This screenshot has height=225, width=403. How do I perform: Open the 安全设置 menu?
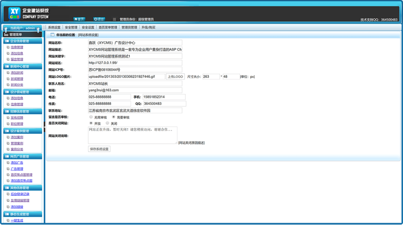click(88, 27)
